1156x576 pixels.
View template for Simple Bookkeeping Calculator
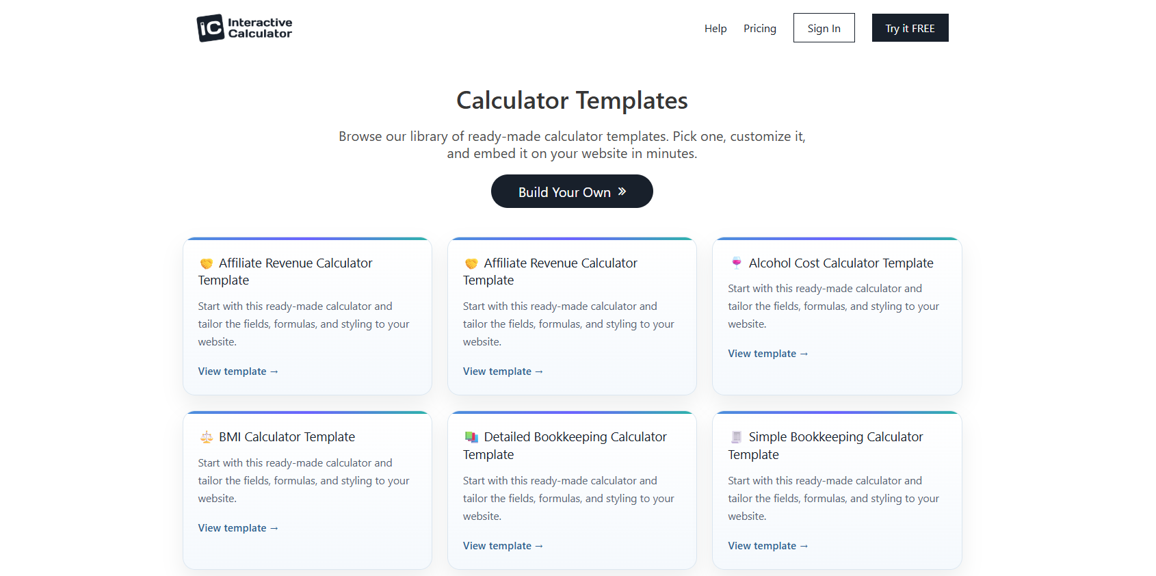point(768,546)
